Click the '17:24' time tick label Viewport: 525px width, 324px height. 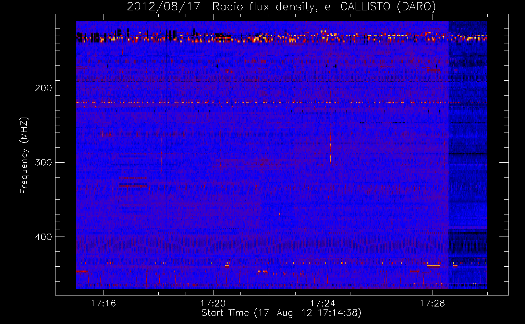[323, 304]
